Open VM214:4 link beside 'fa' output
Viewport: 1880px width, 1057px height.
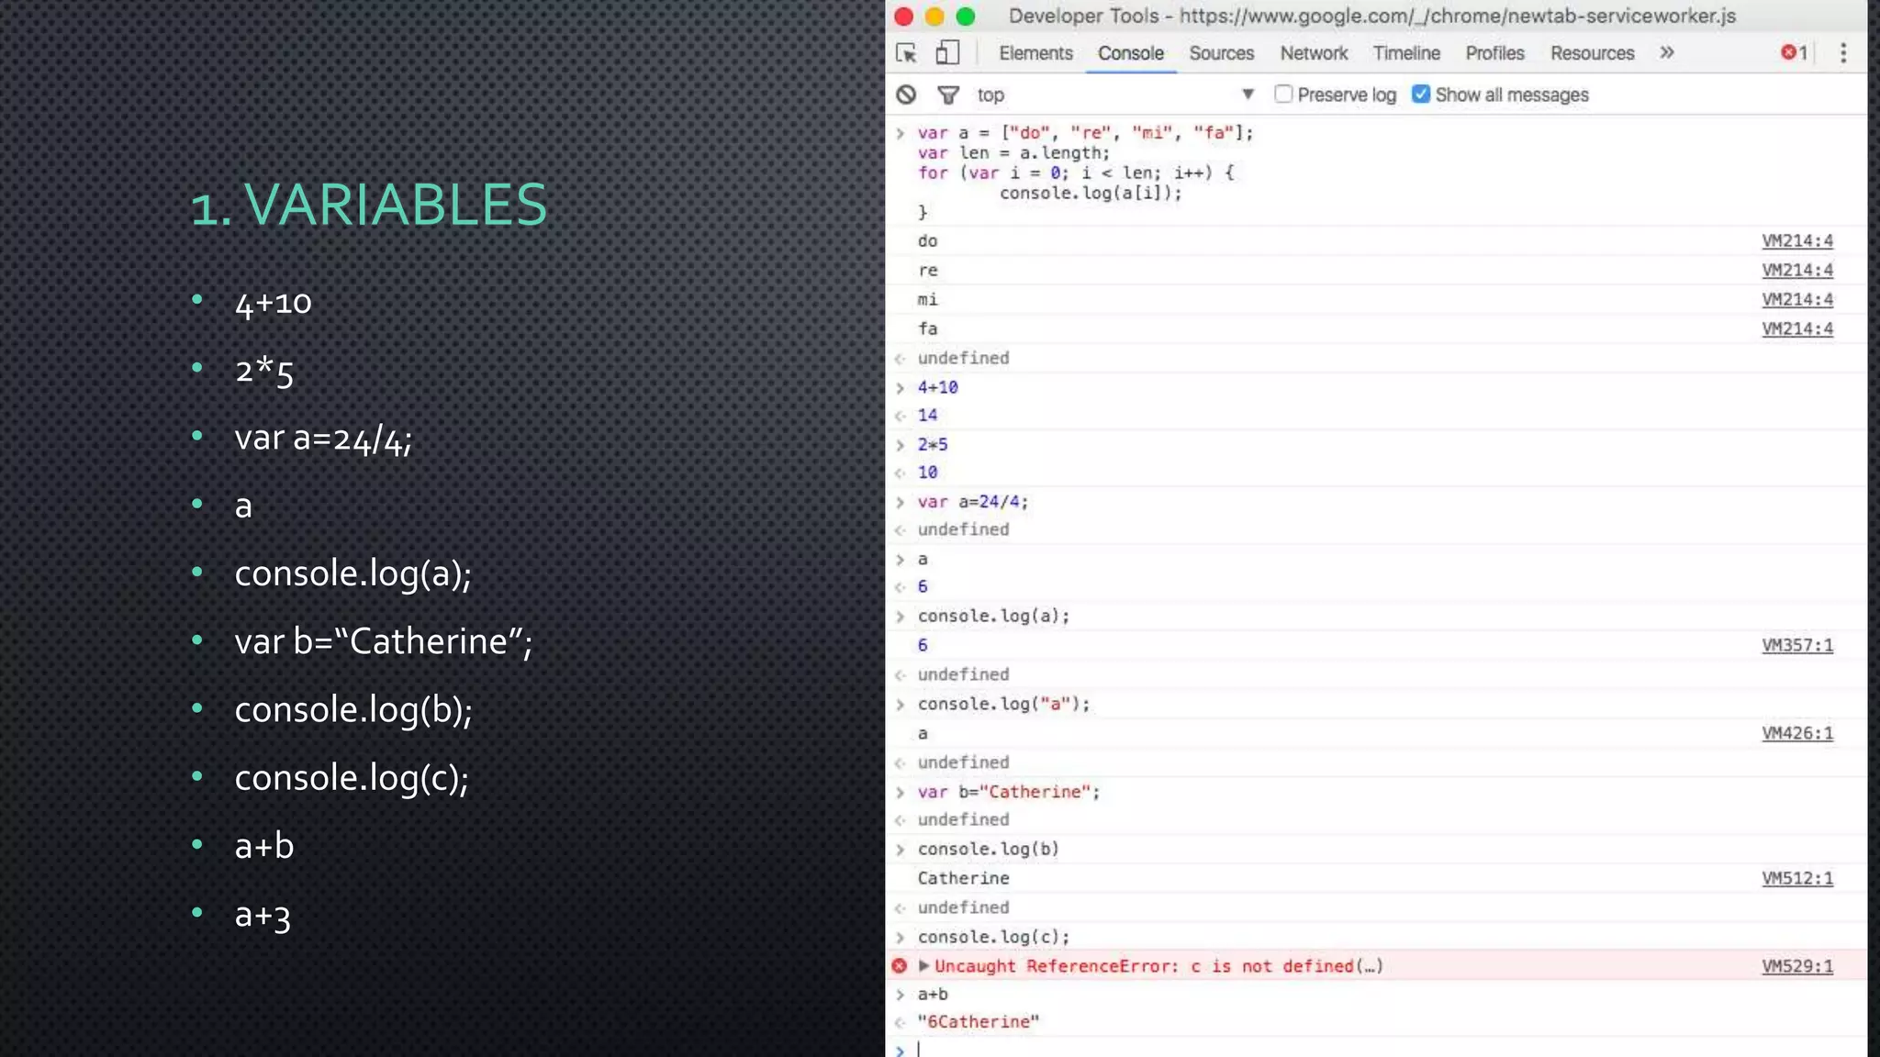[x=1797, y=328]
